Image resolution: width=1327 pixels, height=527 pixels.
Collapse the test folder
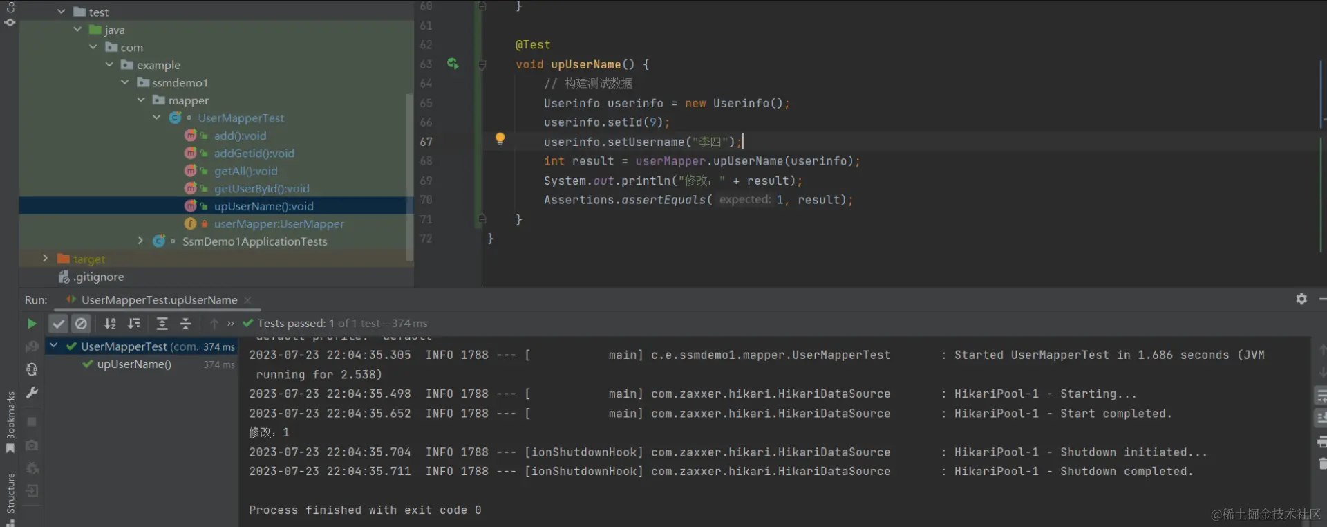(61, 12)
